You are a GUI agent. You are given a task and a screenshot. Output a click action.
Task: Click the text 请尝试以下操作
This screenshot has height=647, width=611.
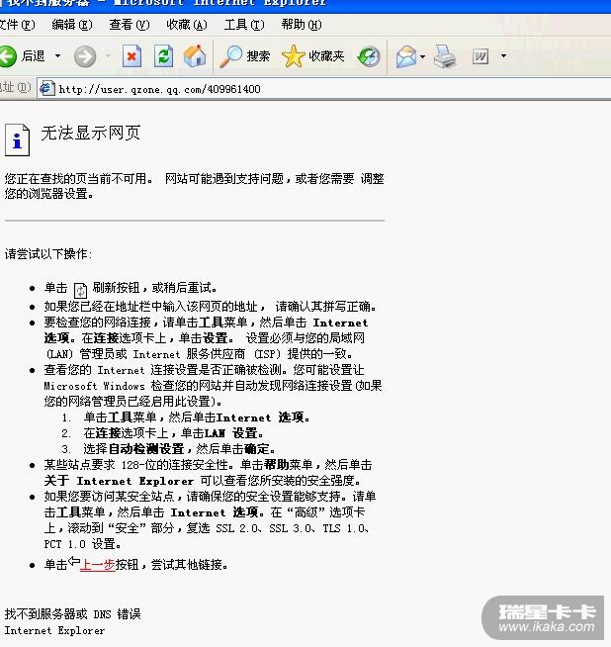click(x=47, y=254)
